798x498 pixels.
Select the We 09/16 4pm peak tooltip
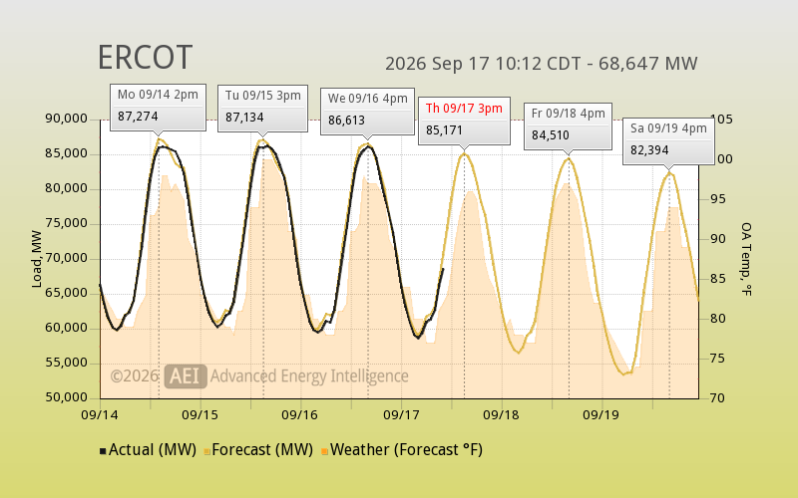click(x=367, y=112)
